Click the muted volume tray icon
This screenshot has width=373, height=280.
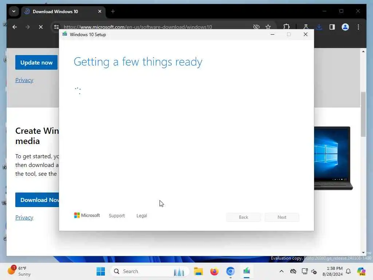pos(314,271)
